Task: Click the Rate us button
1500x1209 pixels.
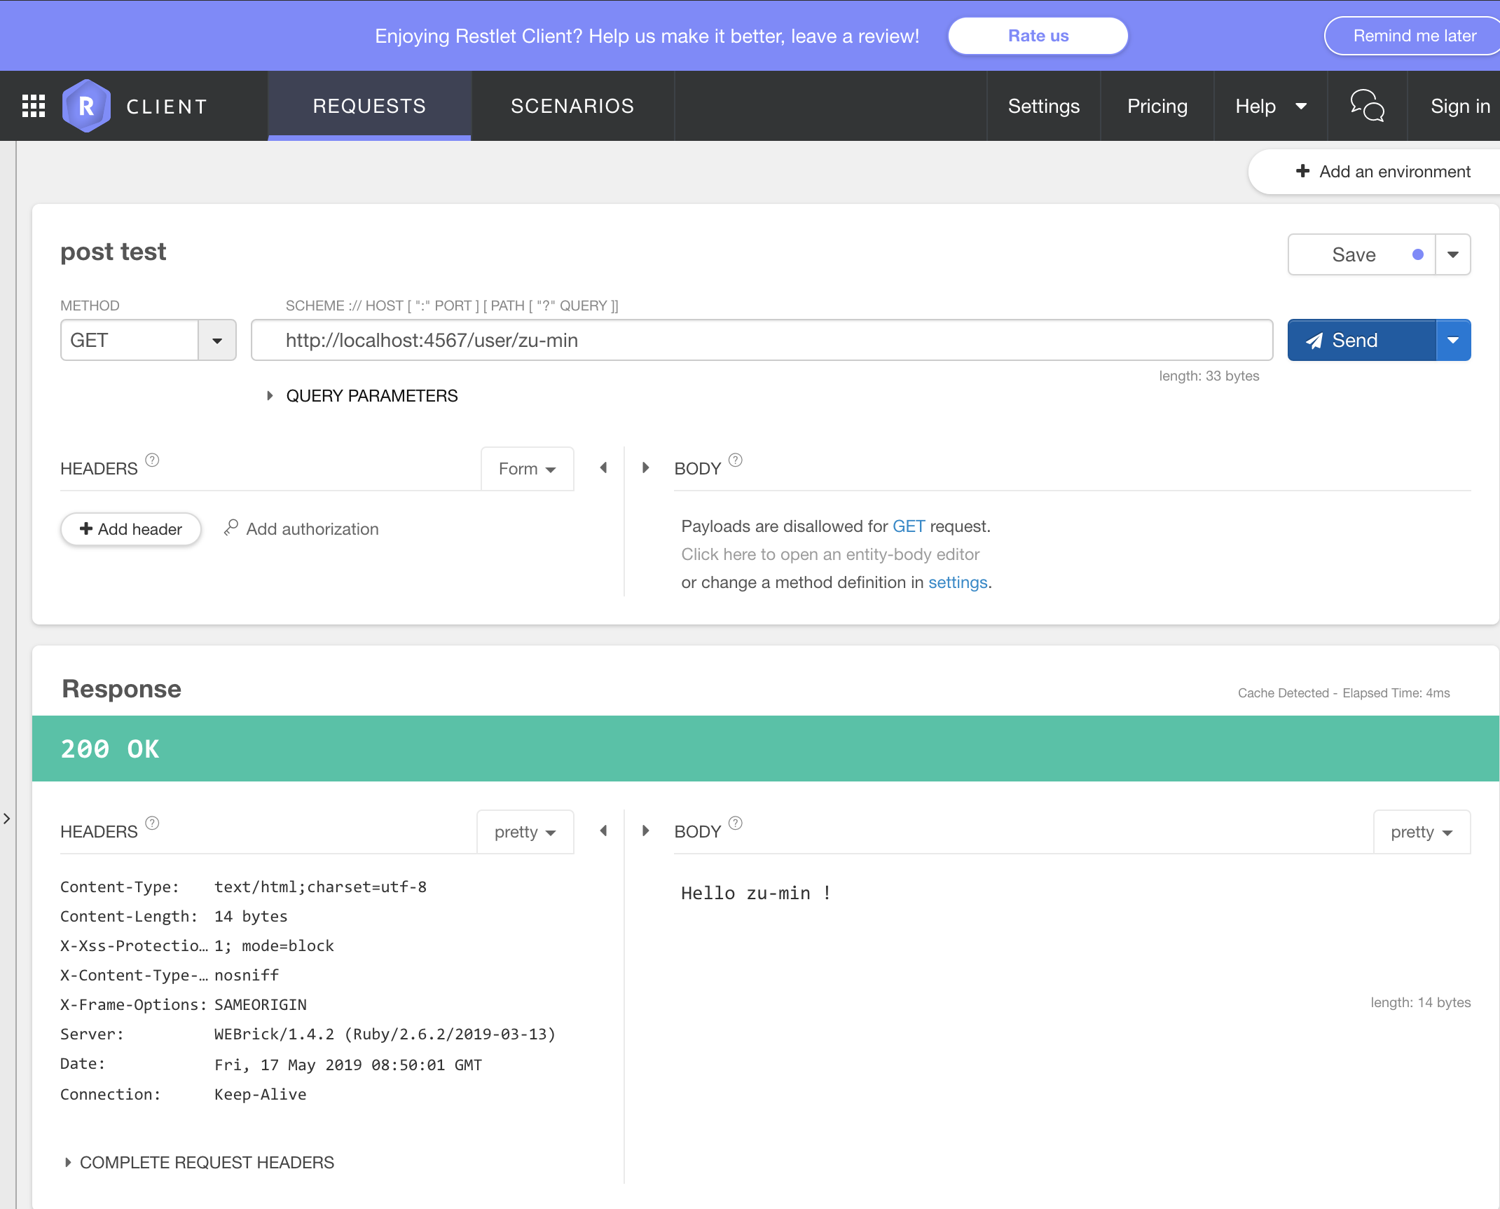Action: tap(1038, 36)
